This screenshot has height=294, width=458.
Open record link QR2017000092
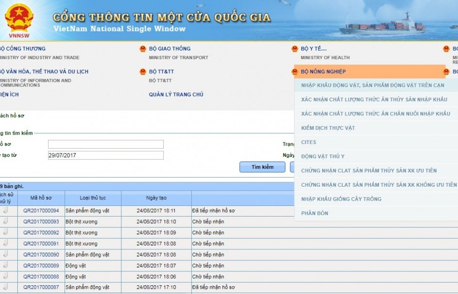tap(41, 233)
